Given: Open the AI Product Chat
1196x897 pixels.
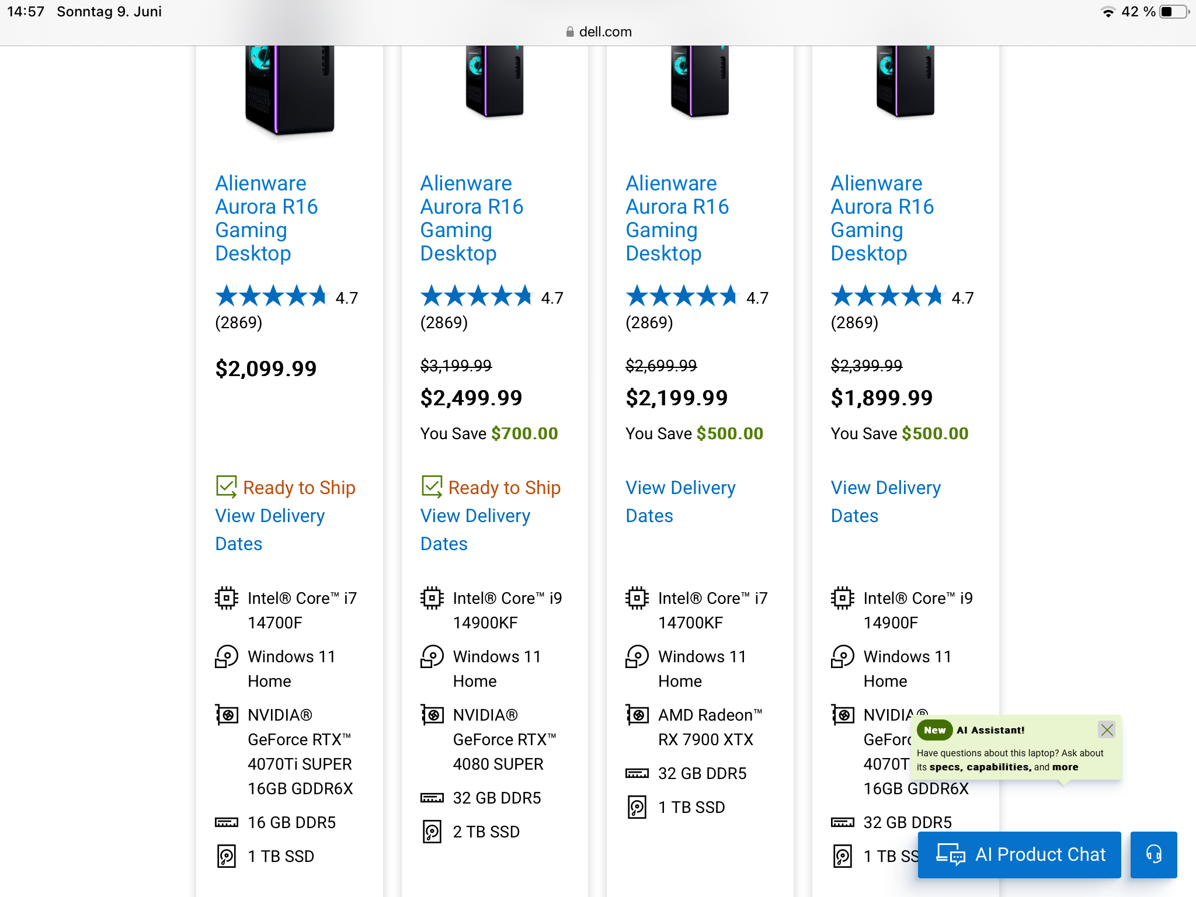Looking at the screenshot, I should (x=1019, y=854).
